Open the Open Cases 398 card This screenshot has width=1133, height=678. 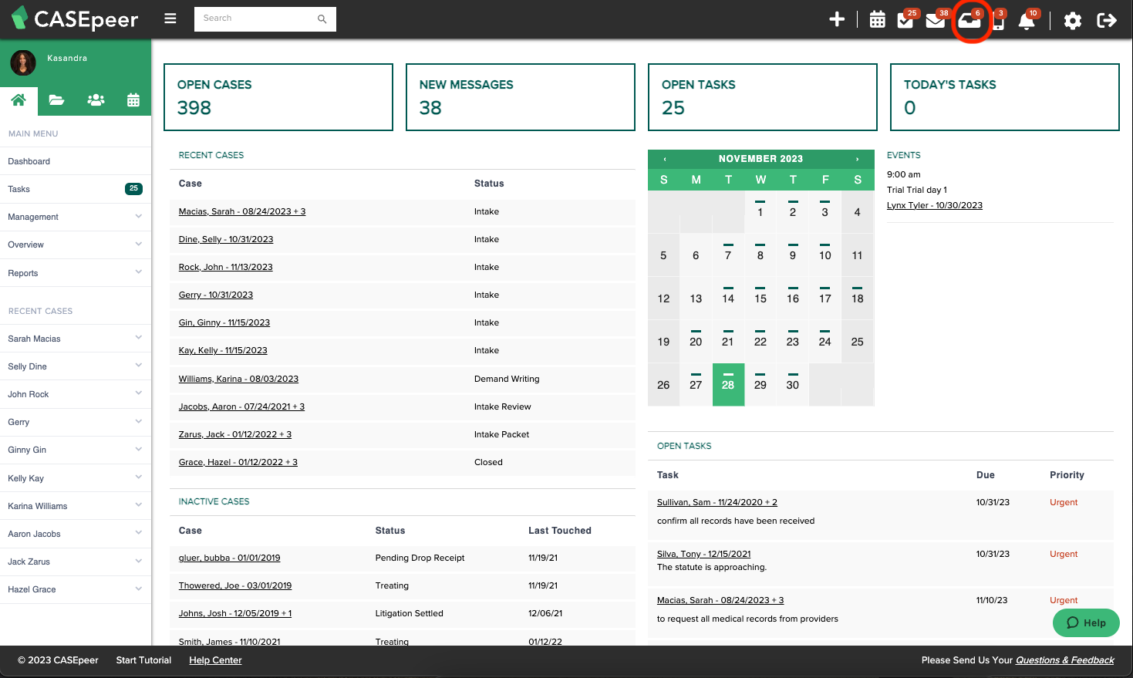click(278, 97)
